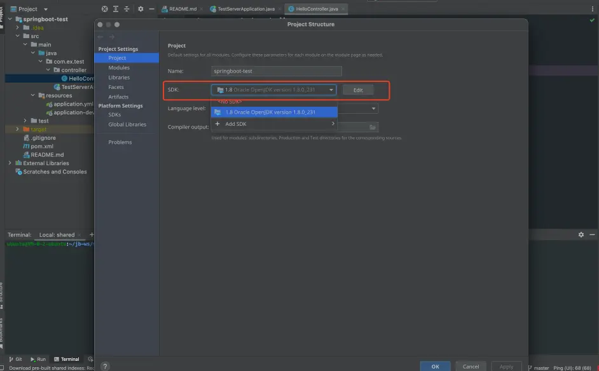
Task: Click the back arrow in Project Structure
Action: [x=100, y=37]
